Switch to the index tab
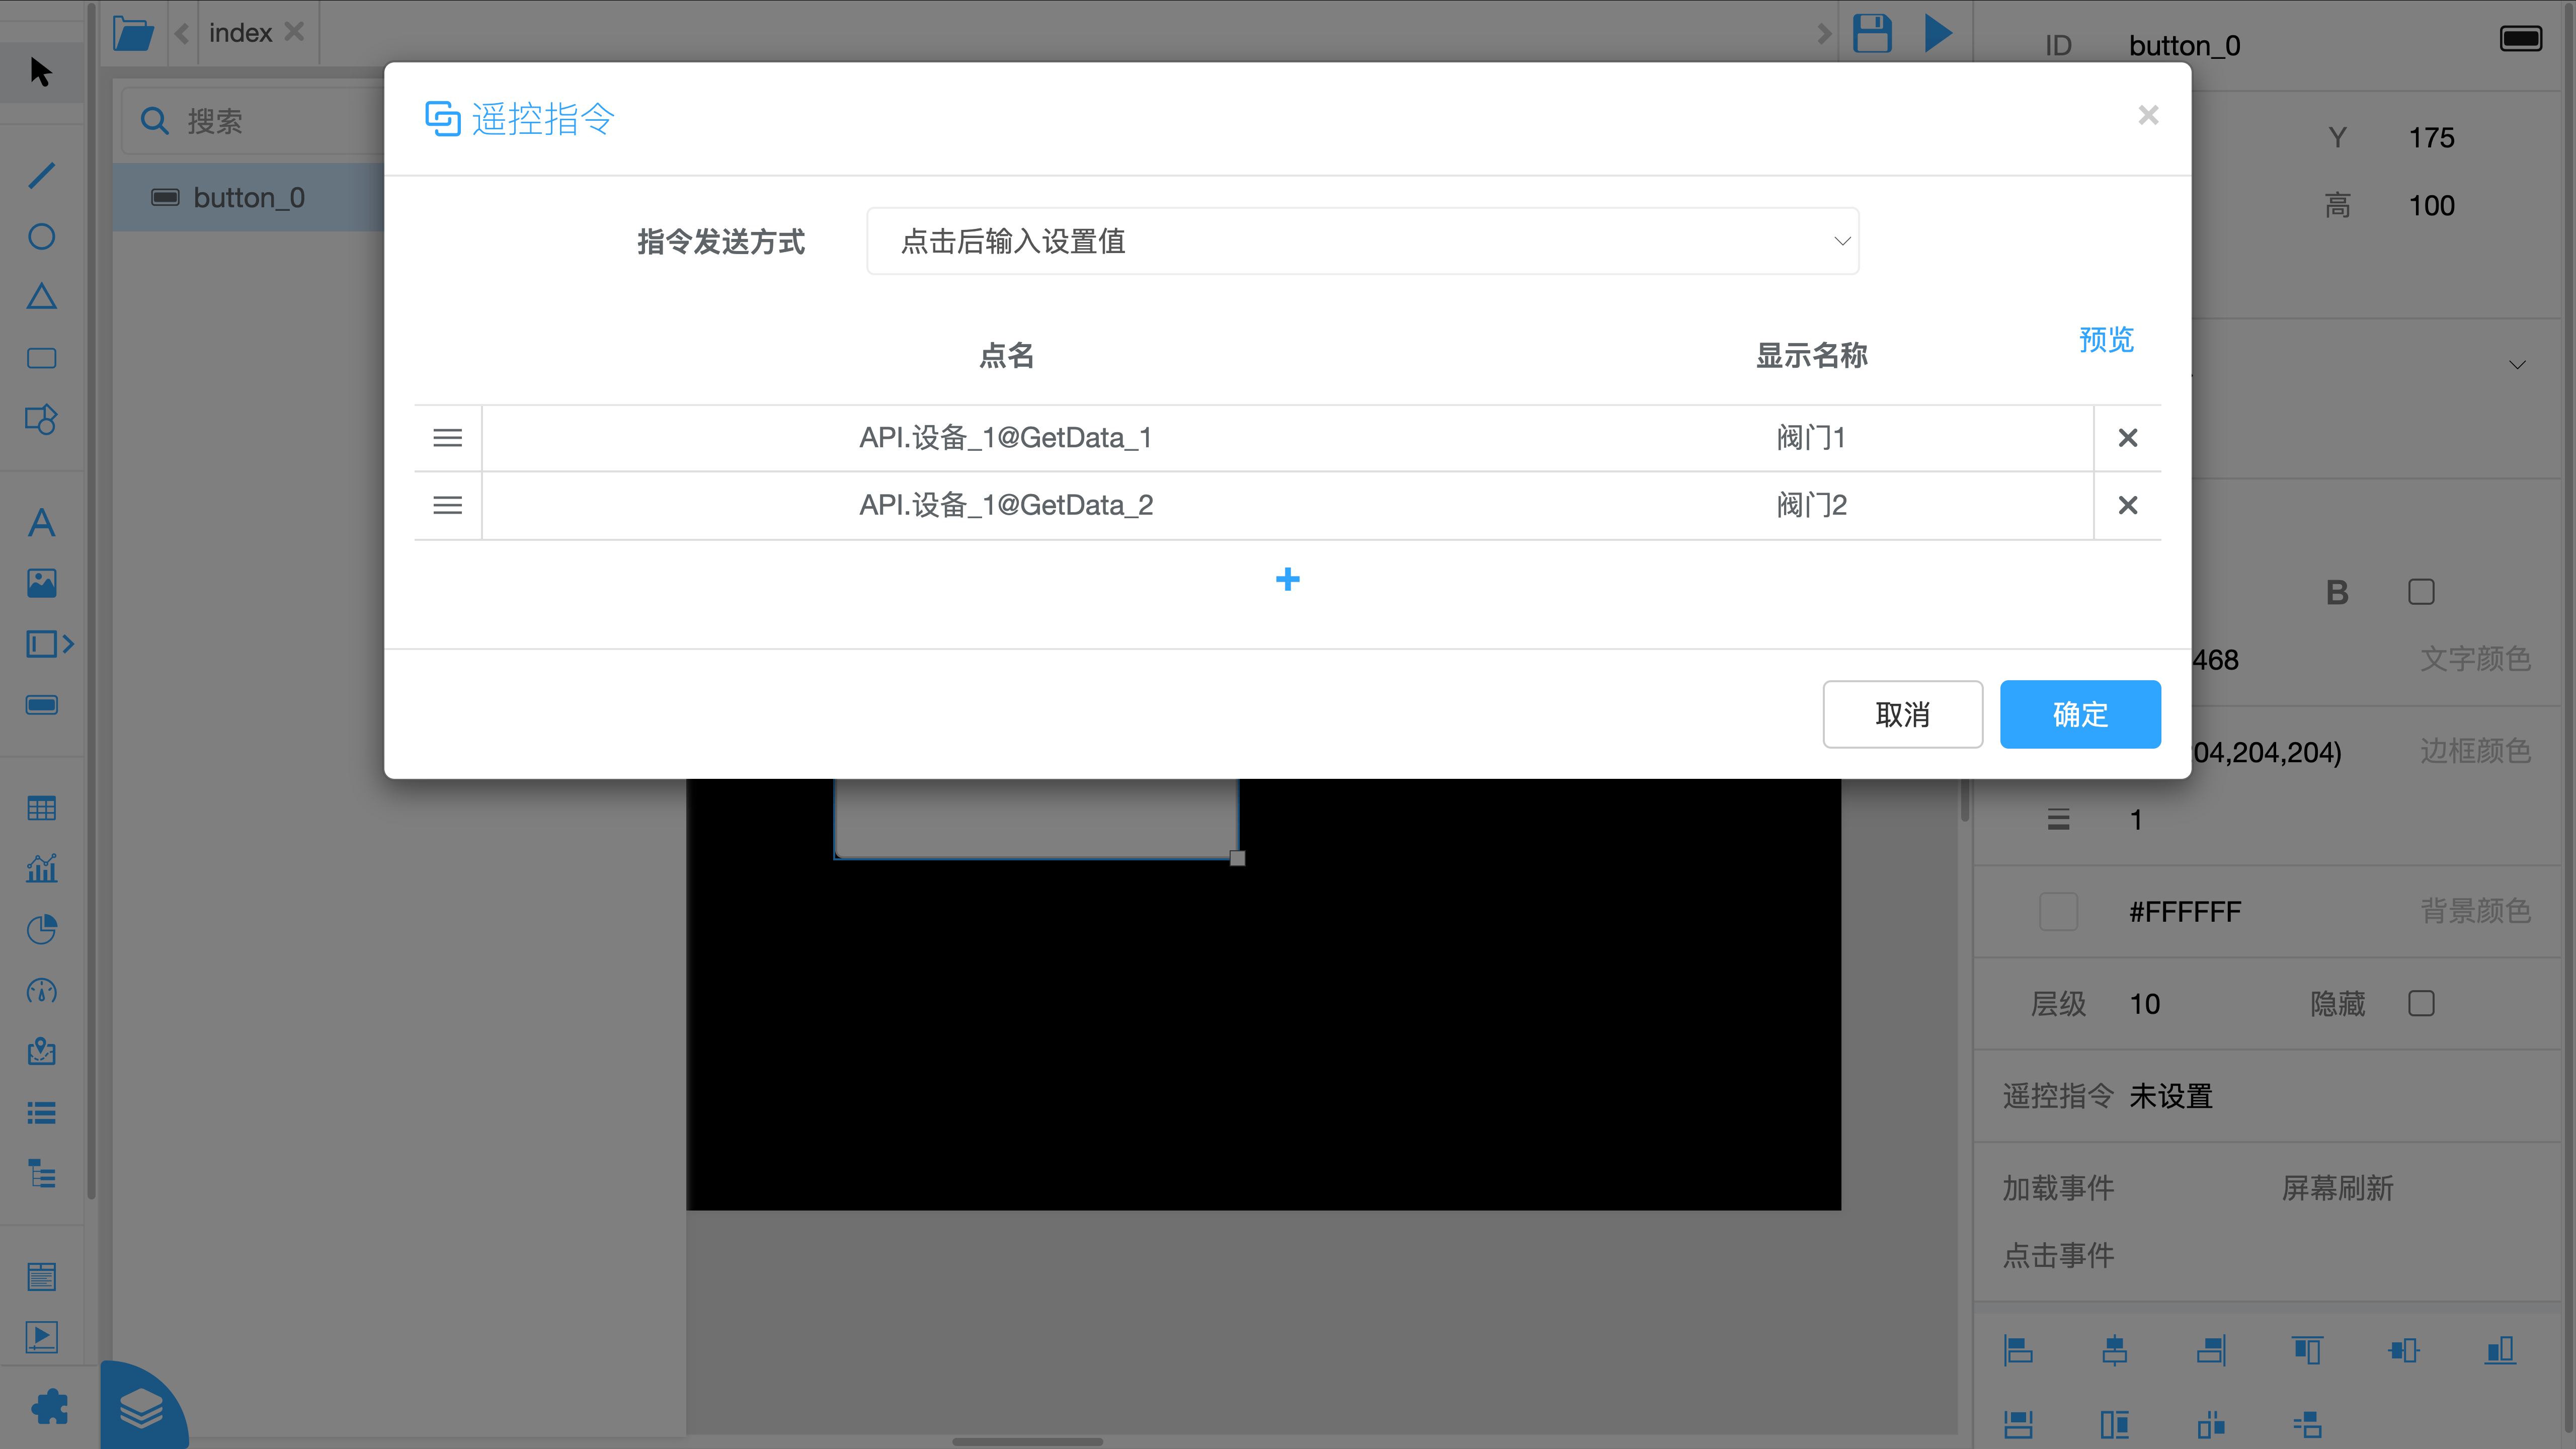 (240, 33)
